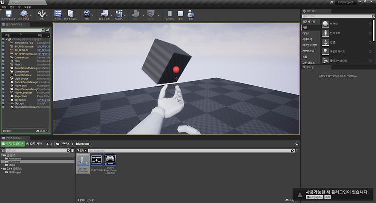The height and width of the screenshot is (203, 376).
Task: Open the Cinematics clapperboard icon
Action: [x=119, y=14]
